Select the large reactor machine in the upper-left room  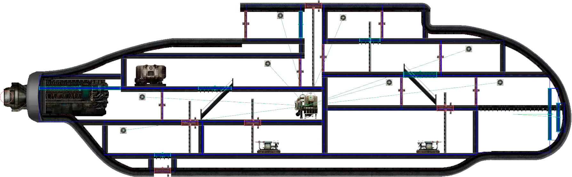[150, 75]
